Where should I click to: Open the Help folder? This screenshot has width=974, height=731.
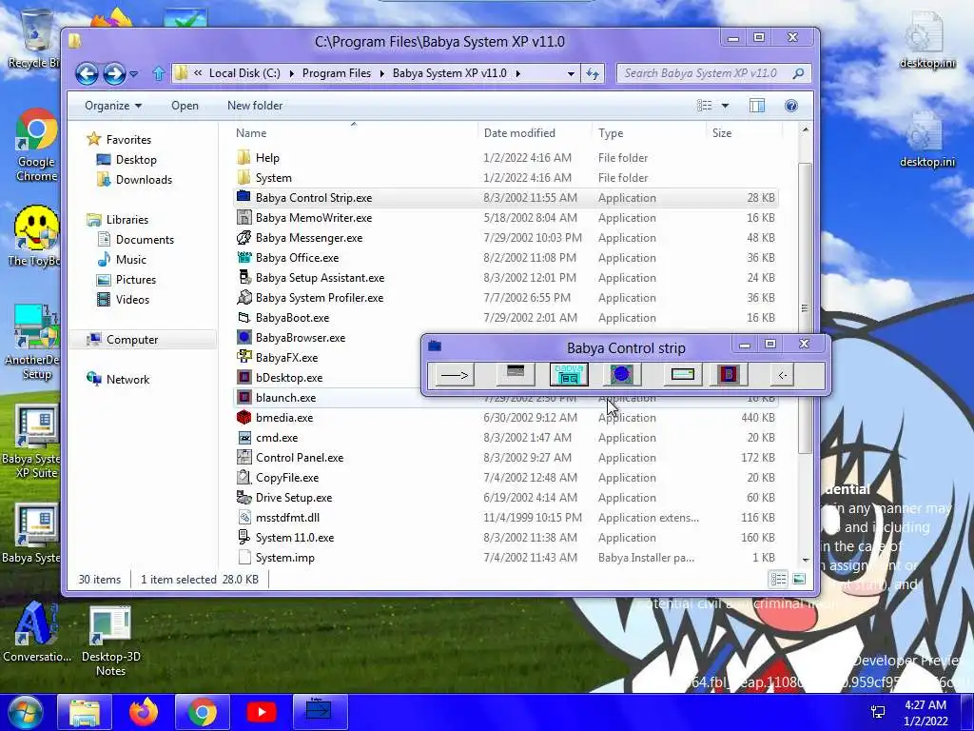[x=506, y=158]
